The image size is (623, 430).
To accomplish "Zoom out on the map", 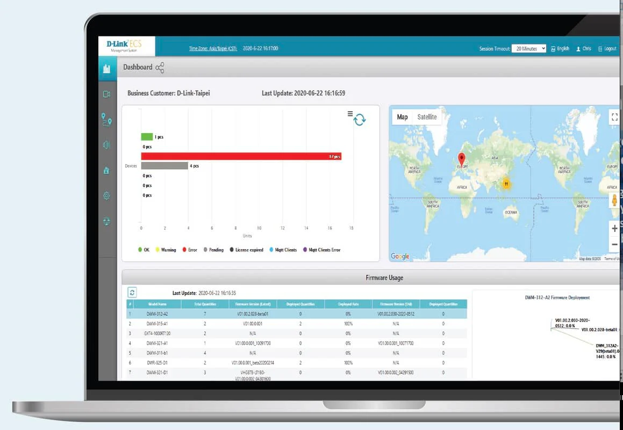I will (x=614, y=244).
